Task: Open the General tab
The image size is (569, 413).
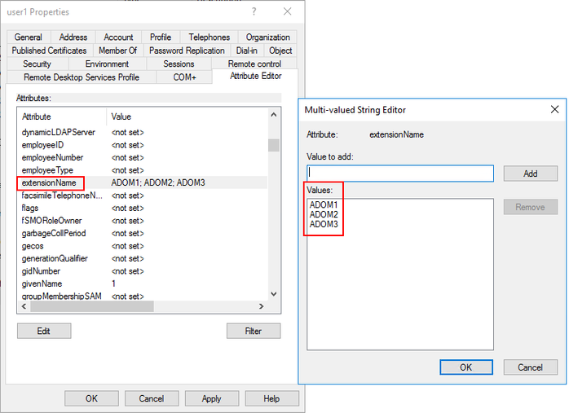Action: tap(29, 37)
